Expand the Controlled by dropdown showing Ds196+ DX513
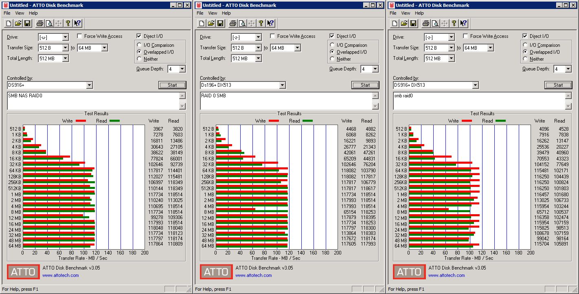 click(283, 86)
